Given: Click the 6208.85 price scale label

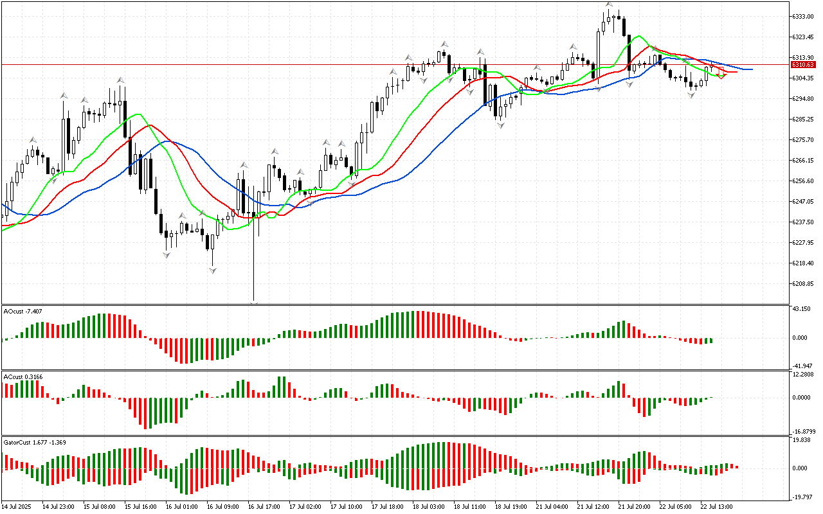Looking at the screenshot, I should click(x=804, y=283).
